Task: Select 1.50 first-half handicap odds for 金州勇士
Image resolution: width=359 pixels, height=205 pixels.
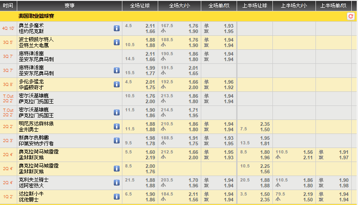Action: tap(265, 129)
